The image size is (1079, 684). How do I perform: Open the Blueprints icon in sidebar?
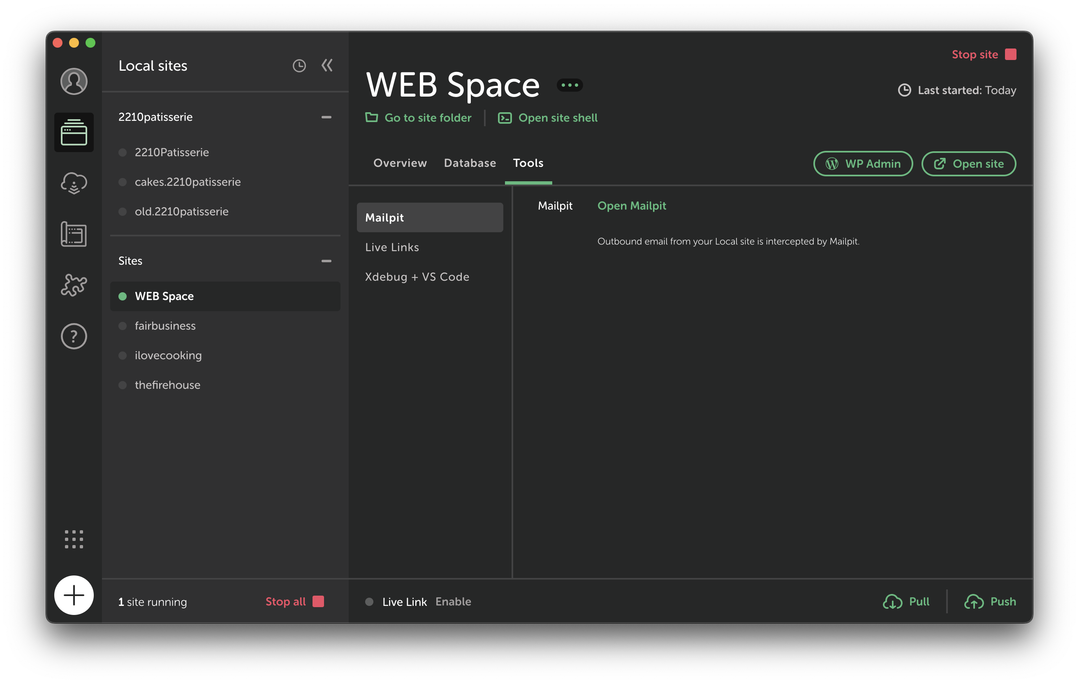pyautogui.click(x=74, y=234)
